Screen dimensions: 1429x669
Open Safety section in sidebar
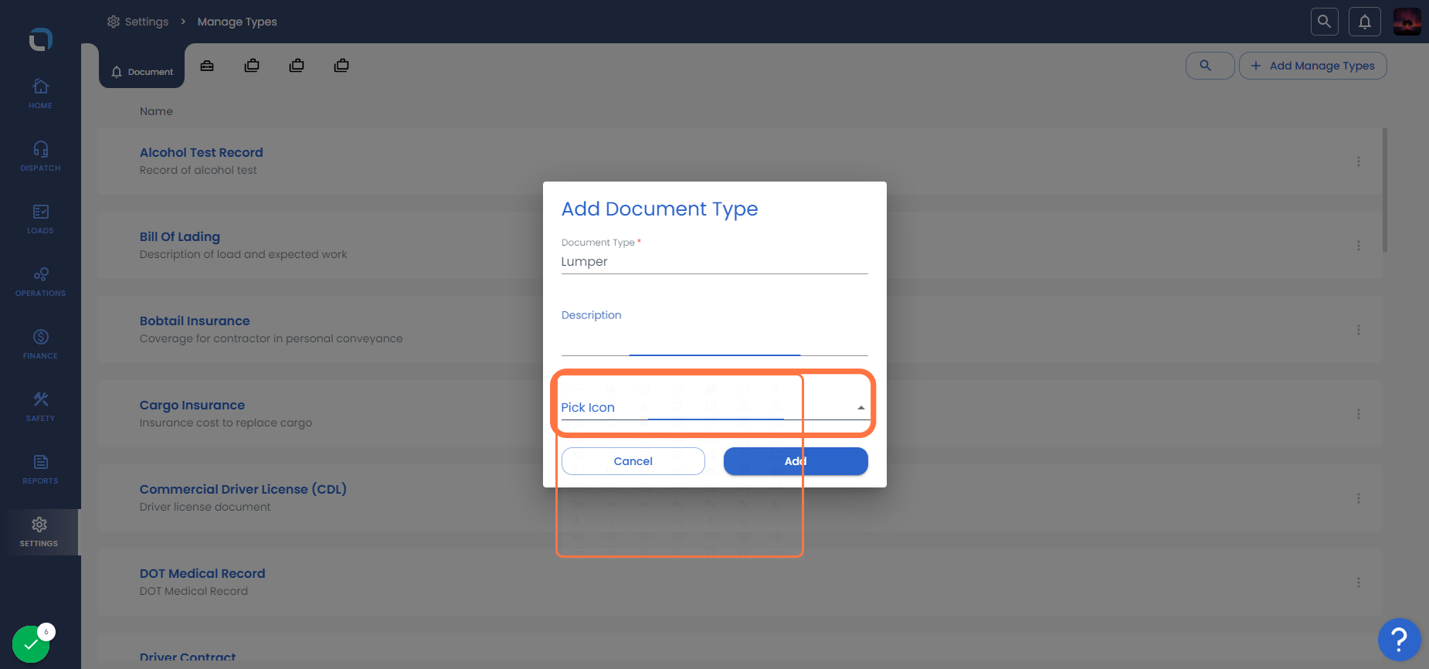40,406
